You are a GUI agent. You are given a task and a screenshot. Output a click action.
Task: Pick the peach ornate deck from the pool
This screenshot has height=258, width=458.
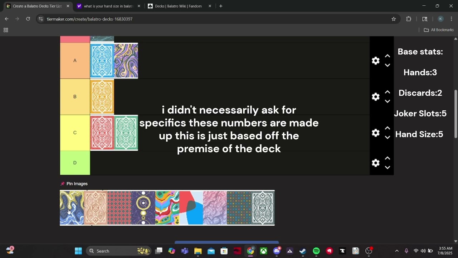click(x=96, y=208)
